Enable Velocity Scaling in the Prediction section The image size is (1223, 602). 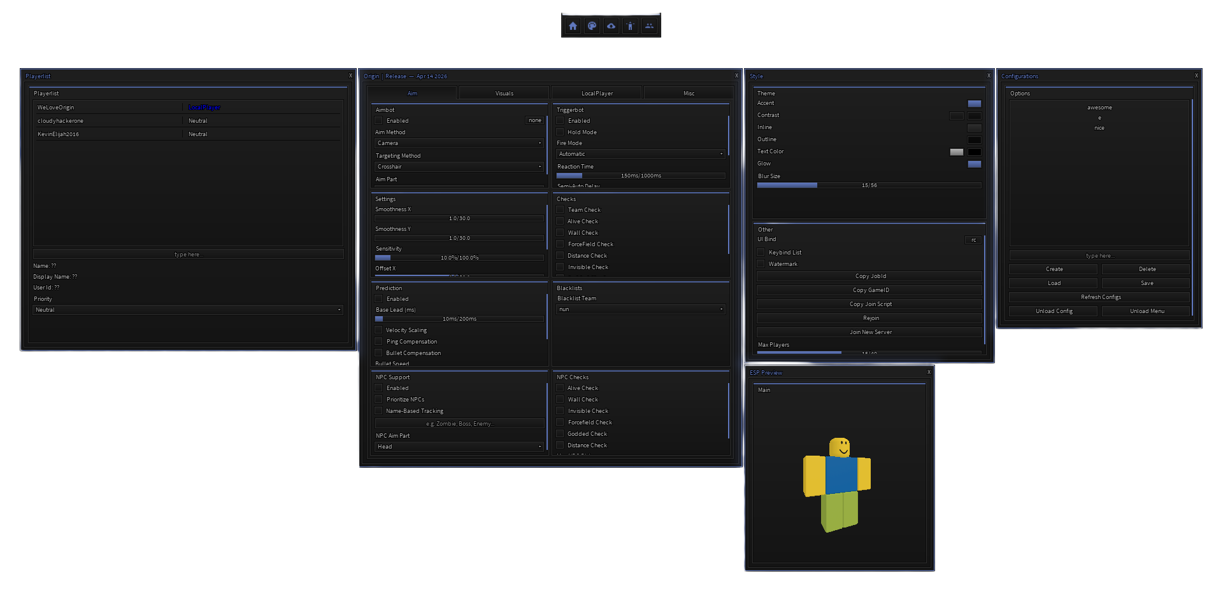pos(378,330)
